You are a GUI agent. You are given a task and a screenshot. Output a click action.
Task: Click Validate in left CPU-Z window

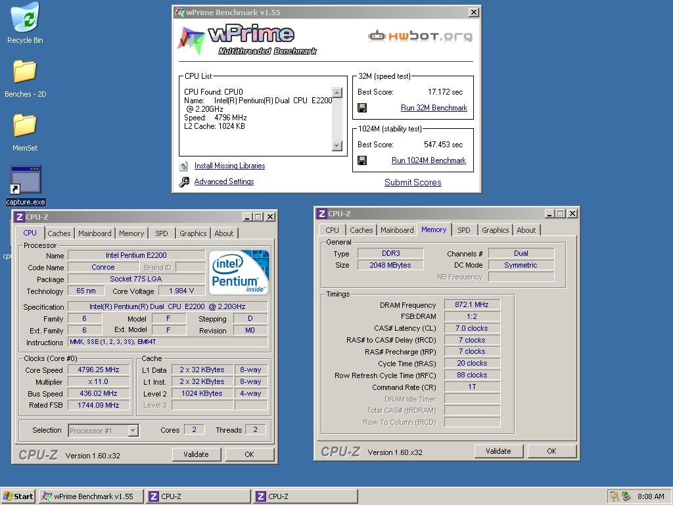197,454
